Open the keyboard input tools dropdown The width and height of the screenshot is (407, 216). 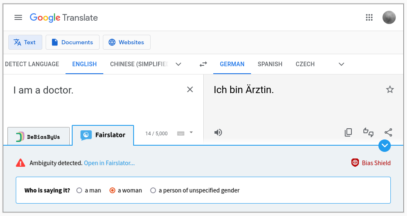191,132
